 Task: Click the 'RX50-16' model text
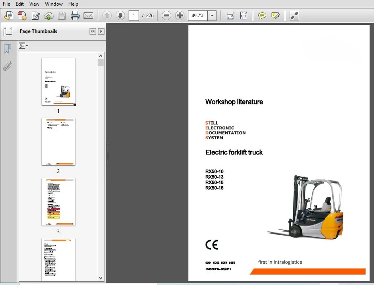[214, 188]
